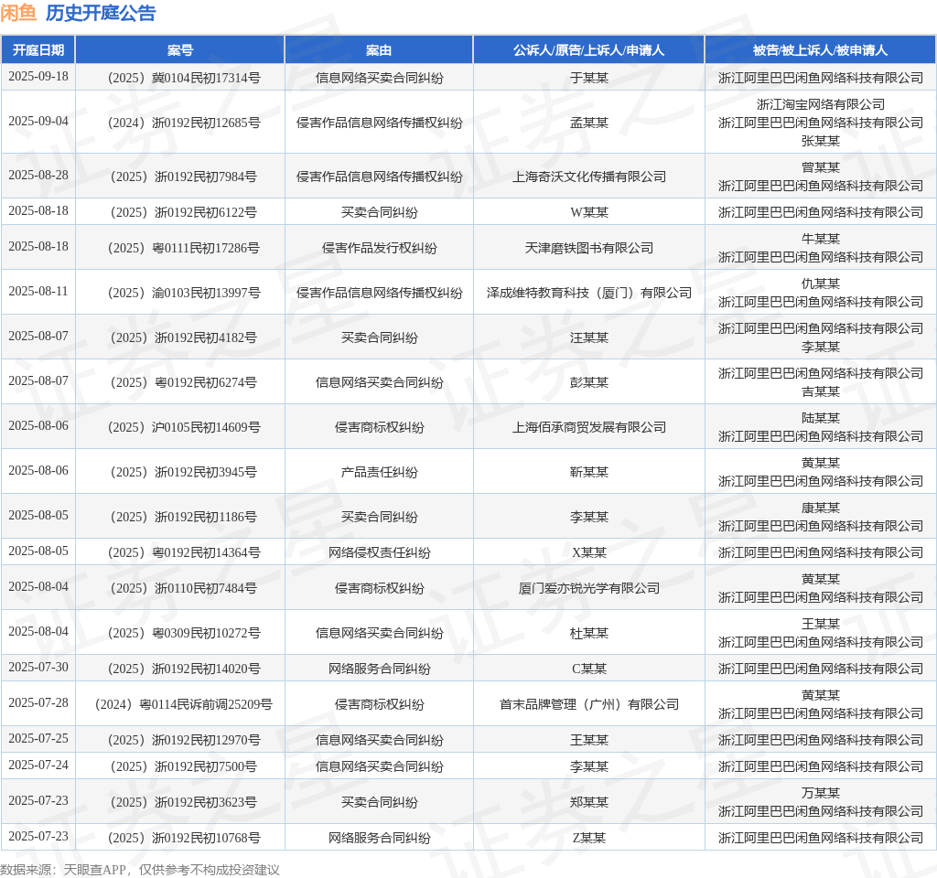Click cause 产品责任纠纷
The image size is (937, 878).
point(380,472)
